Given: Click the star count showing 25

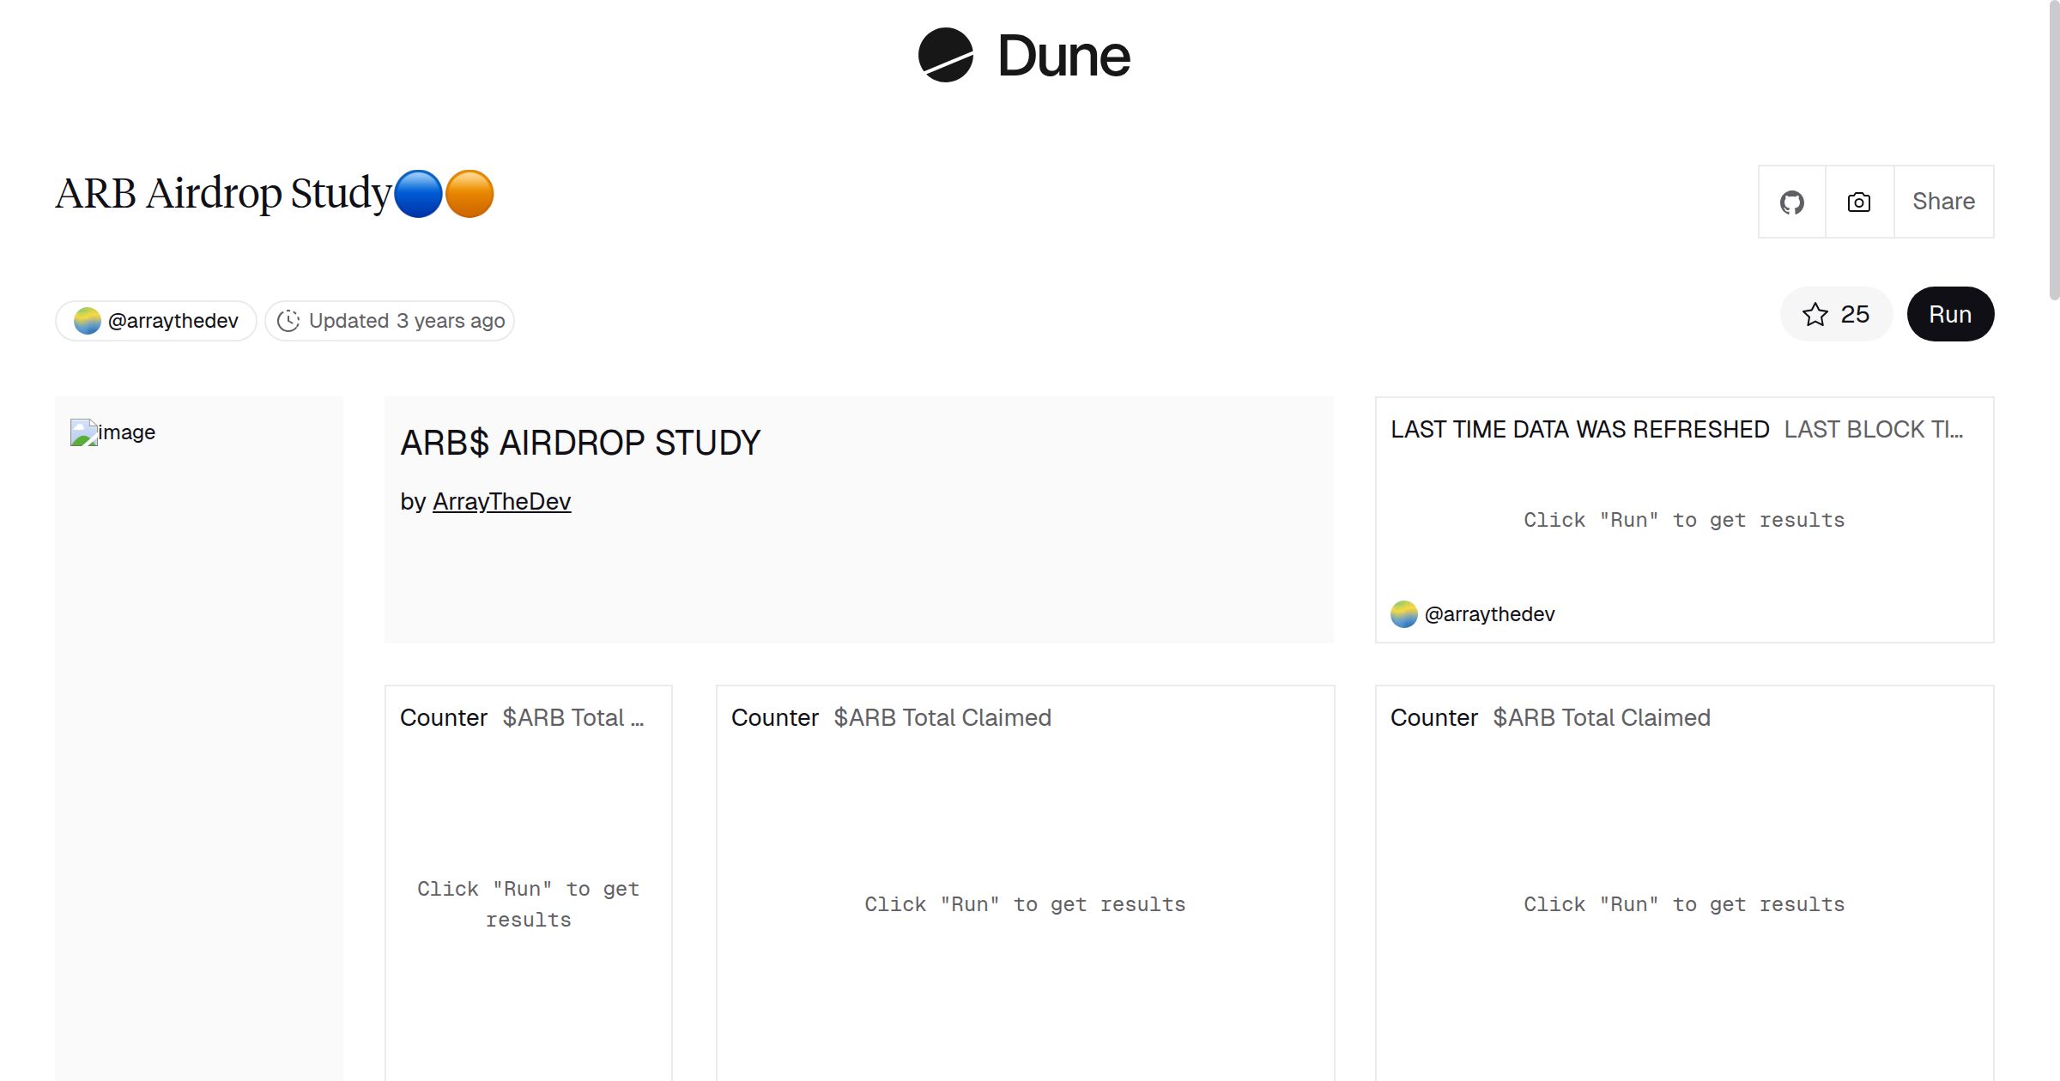Looking at the screenshot, I should click(1854, 314).
